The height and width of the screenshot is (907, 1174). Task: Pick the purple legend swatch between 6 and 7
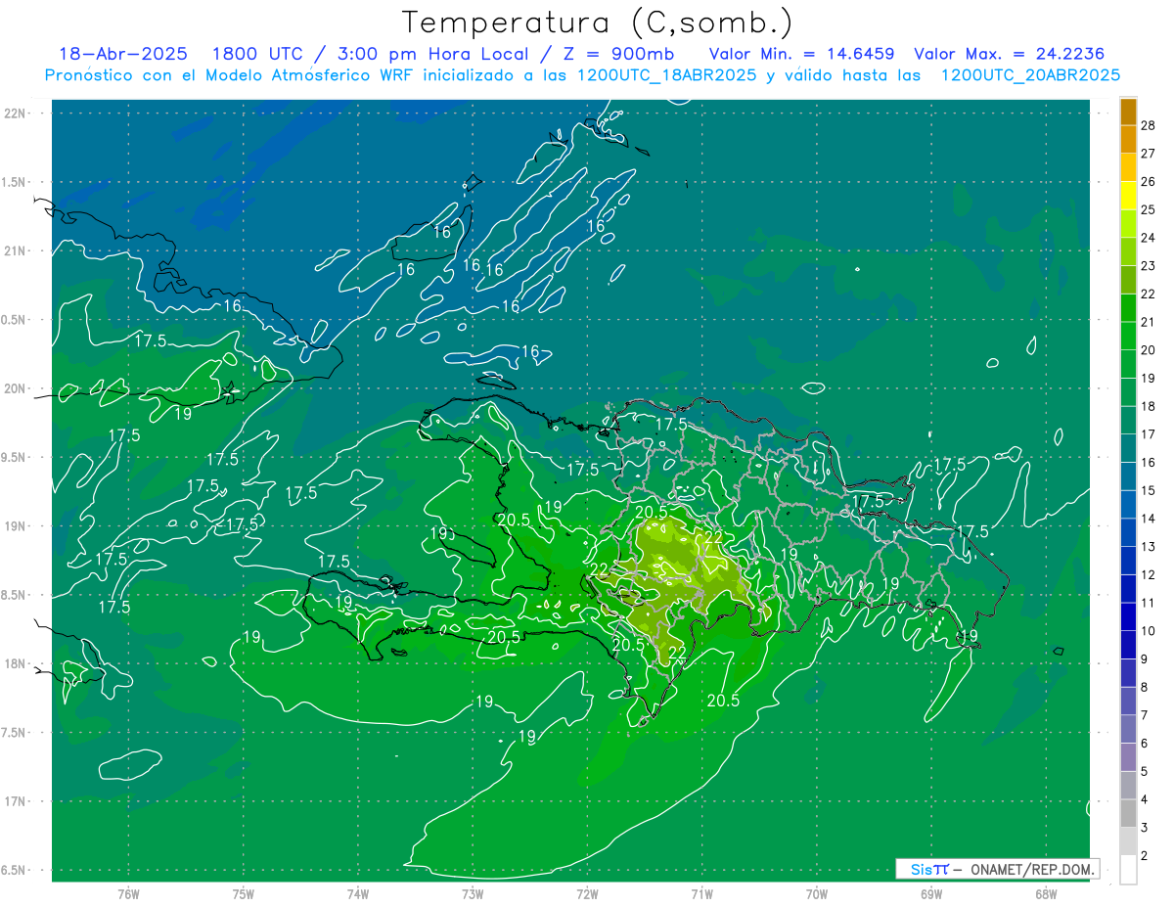point(1128,729)
